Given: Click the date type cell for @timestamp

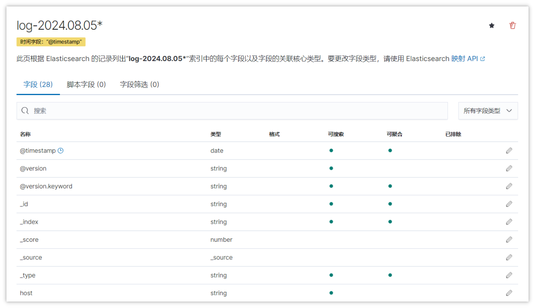Looking at the screenshot, I should 217,151.
